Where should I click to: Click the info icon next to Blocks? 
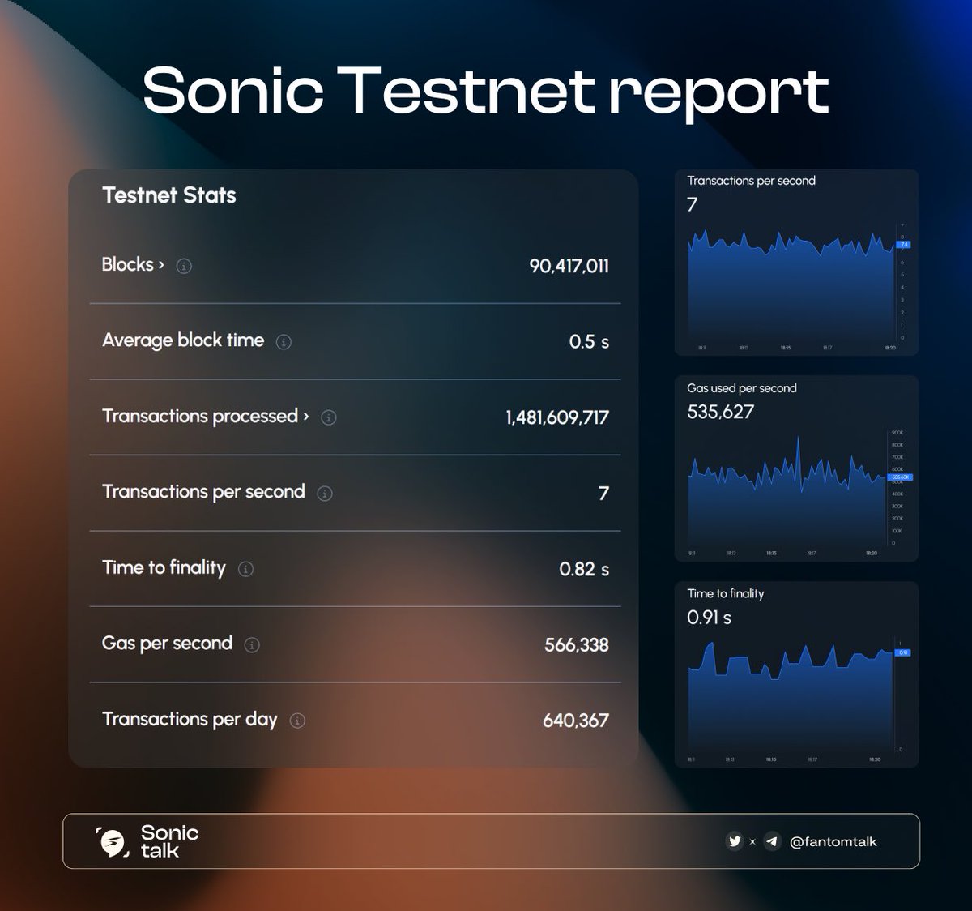184,266
